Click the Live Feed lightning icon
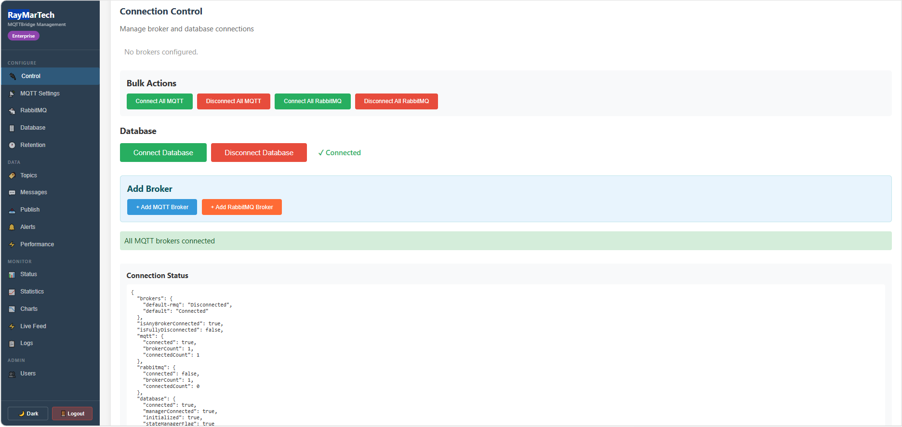 click(12, 326)
